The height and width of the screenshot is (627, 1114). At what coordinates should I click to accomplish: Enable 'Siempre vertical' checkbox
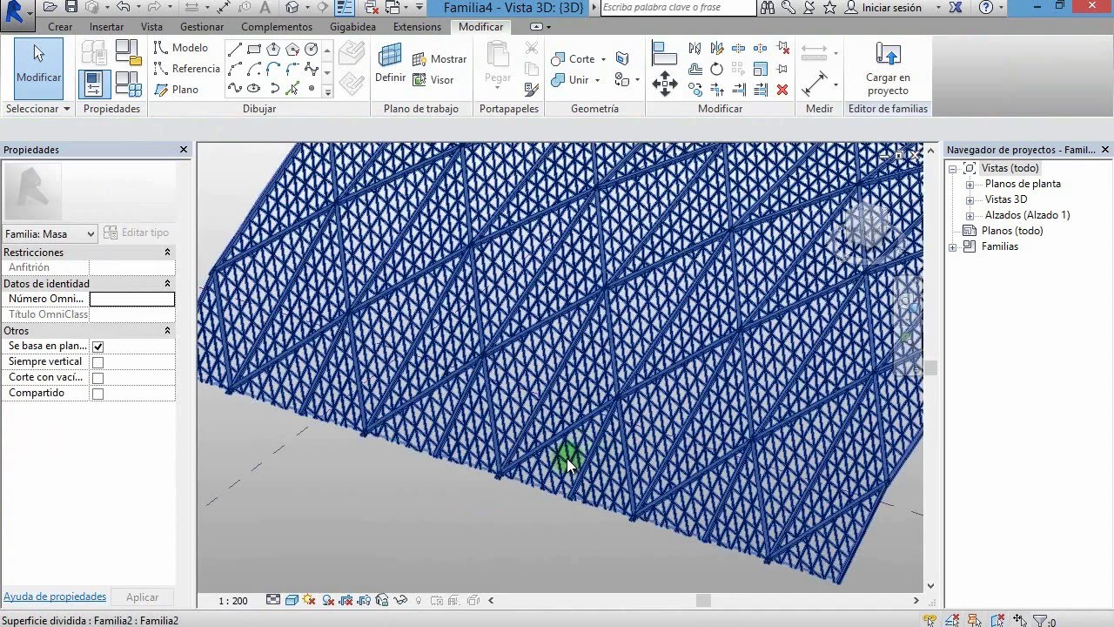pyautogui.click(x=97, y=362)
